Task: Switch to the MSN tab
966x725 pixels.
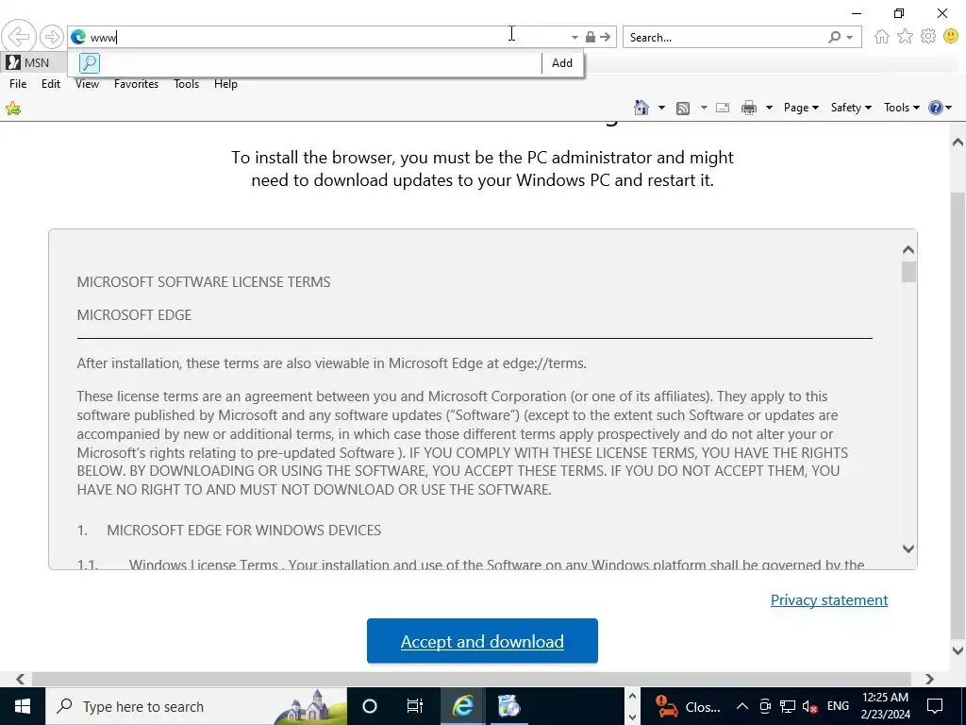Action: [x=34, y=62]
